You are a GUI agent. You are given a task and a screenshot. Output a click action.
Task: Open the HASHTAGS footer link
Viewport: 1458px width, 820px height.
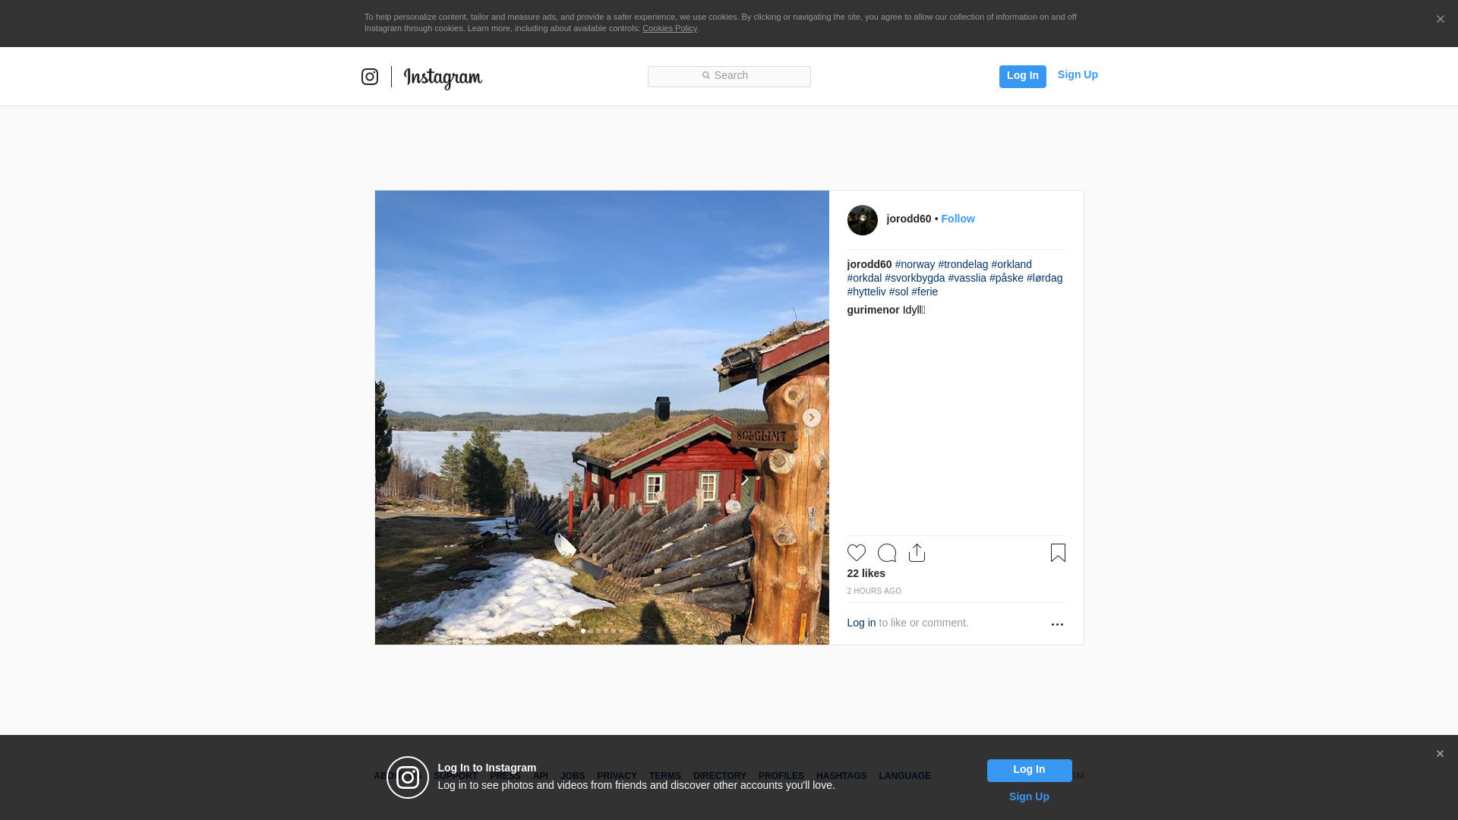[x=841, y=776]
